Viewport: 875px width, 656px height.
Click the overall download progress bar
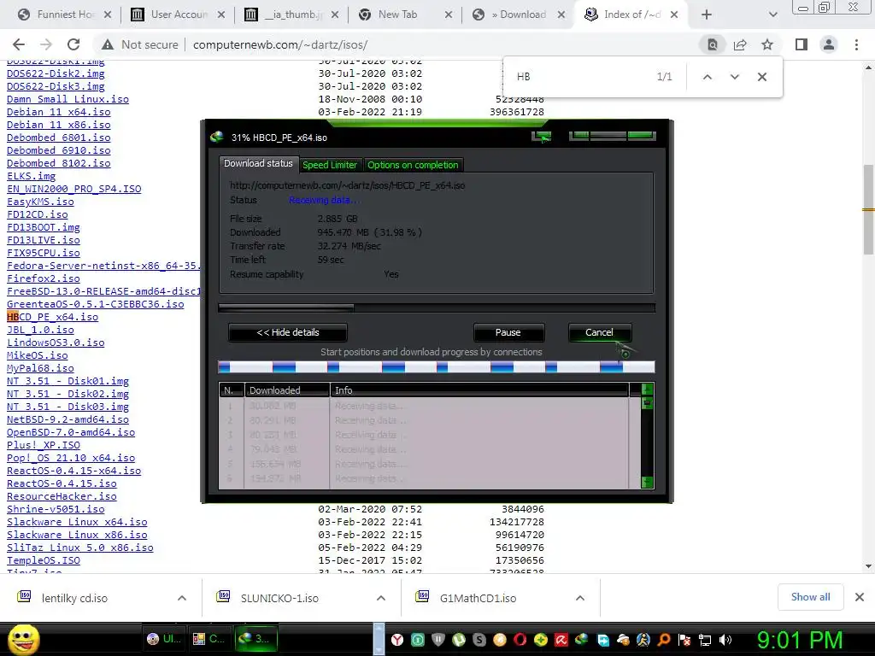coord(437,307)
